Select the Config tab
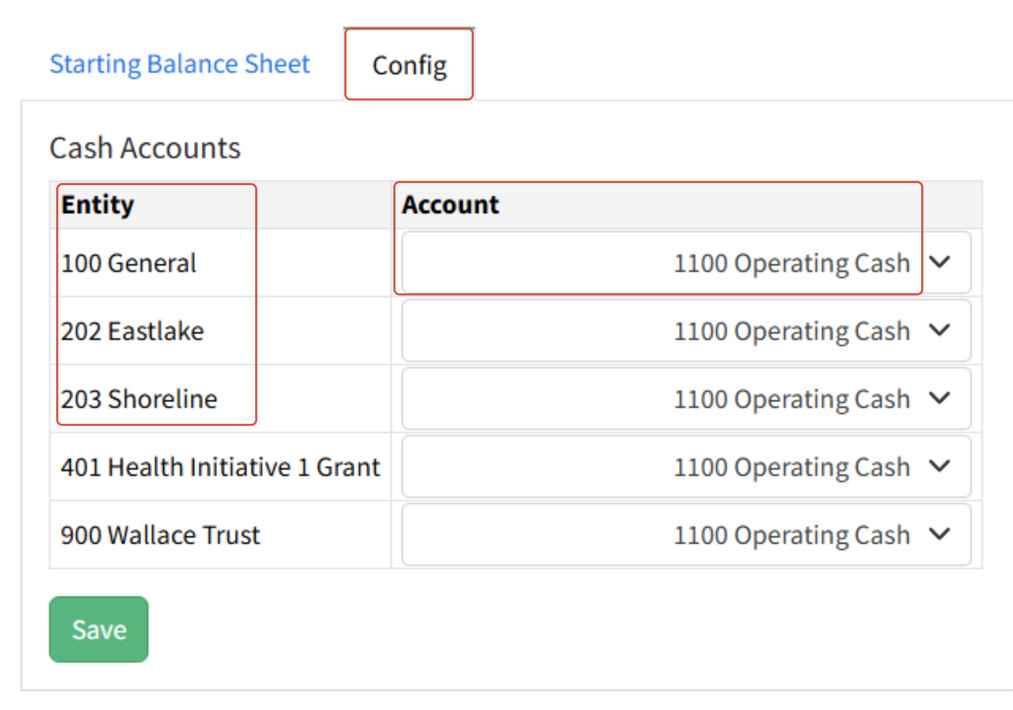1013x710 pixels. (409, 65)
